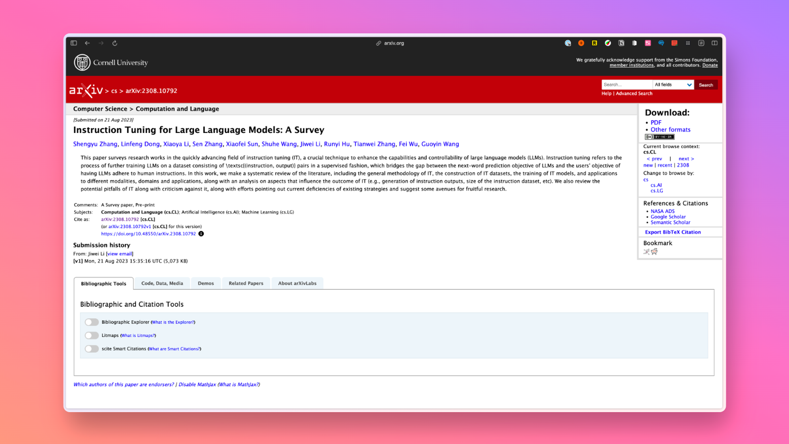Open the white book extension icon
Viewport: 789px width, 444px height.
pos(634,43)
